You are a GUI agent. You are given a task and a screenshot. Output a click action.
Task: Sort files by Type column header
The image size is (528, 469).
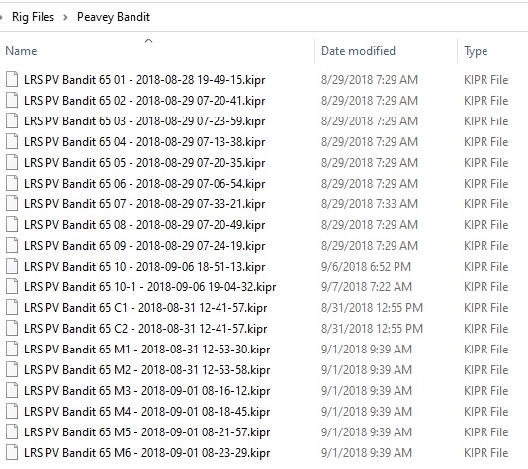(x=476, y=51)
